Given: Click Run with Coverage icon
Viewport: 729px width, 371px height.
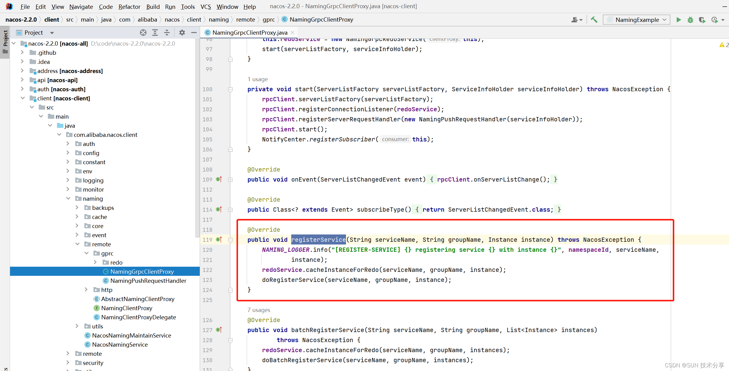Looking at the screenshot, I should click(702, 20).
